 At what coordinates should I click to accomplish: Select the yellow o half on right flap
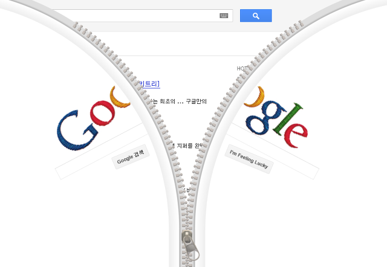[254, 97]
